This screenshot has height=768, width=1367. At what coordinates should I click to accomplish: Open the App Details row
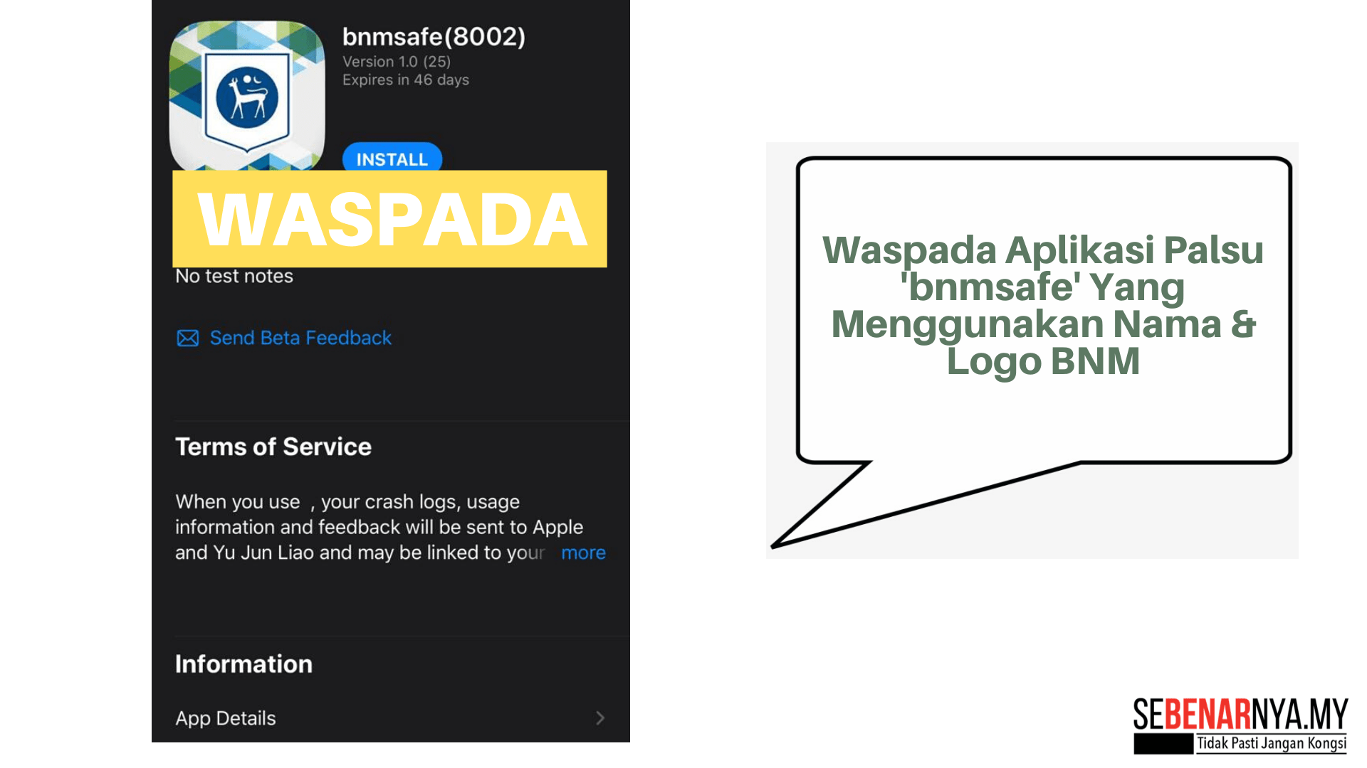point(390,718)
